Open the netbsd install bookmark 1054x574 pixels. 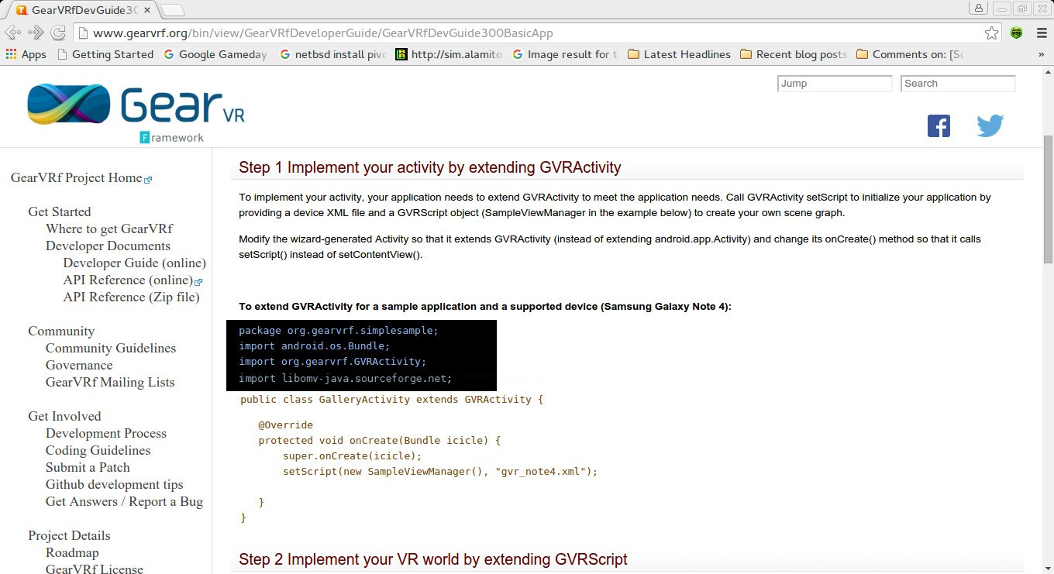(332, 54)
